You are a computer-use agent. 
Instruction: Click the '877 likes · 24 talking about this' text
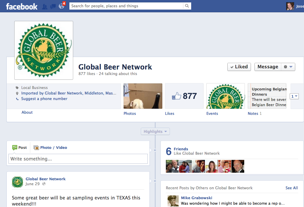[108, 74]
